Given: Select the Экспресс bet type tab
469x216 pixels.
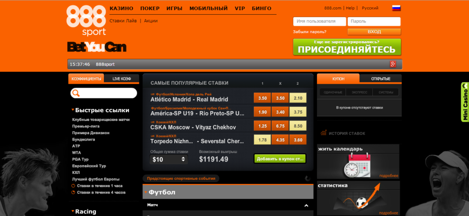Looking at the screenshot, I should (359, 92).
